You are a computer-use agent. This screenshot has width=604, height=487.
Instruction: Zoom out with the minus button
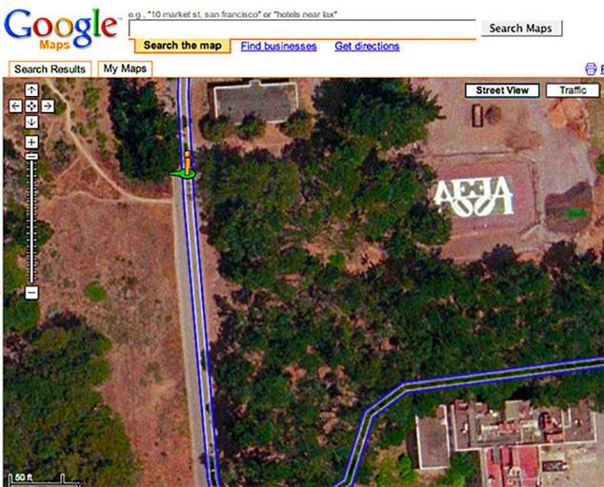point(31,293)
